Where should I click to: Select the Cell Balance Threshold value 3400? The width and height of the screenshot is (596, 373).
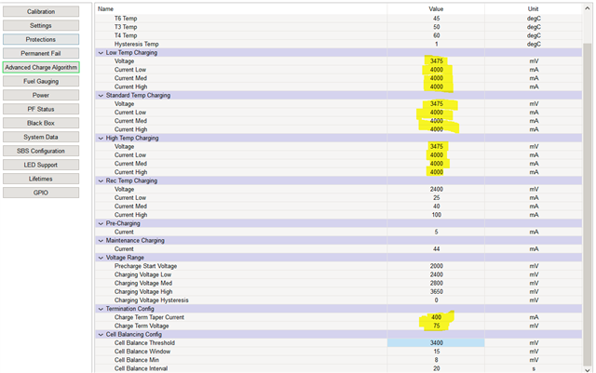click(436, 343)
